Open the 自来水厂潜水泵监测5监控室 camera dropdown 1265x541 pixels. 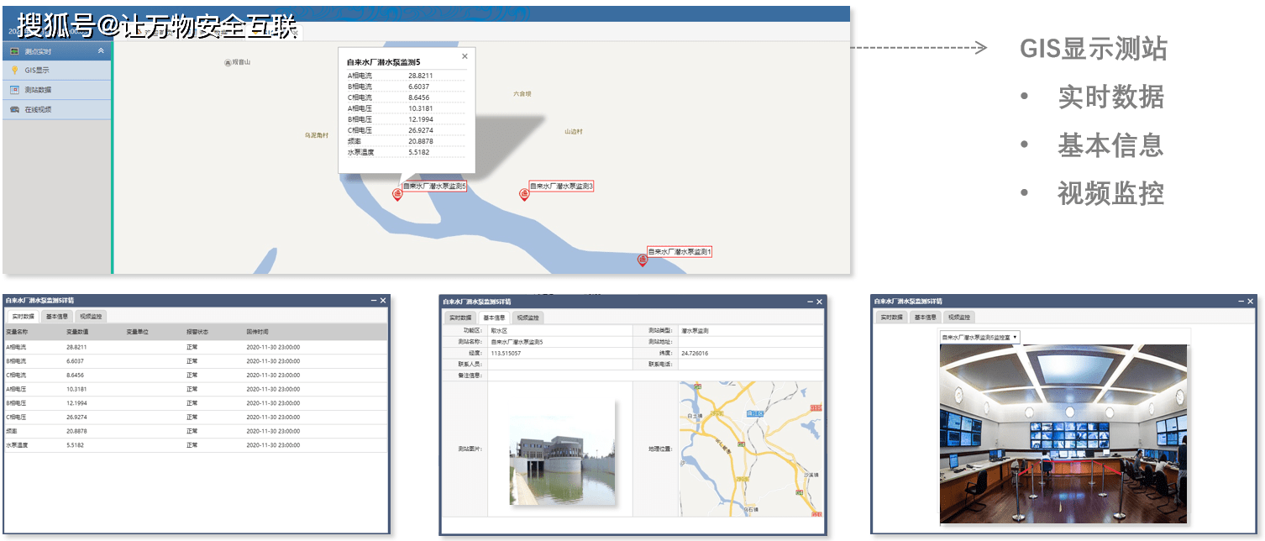[x=979, y=337]
